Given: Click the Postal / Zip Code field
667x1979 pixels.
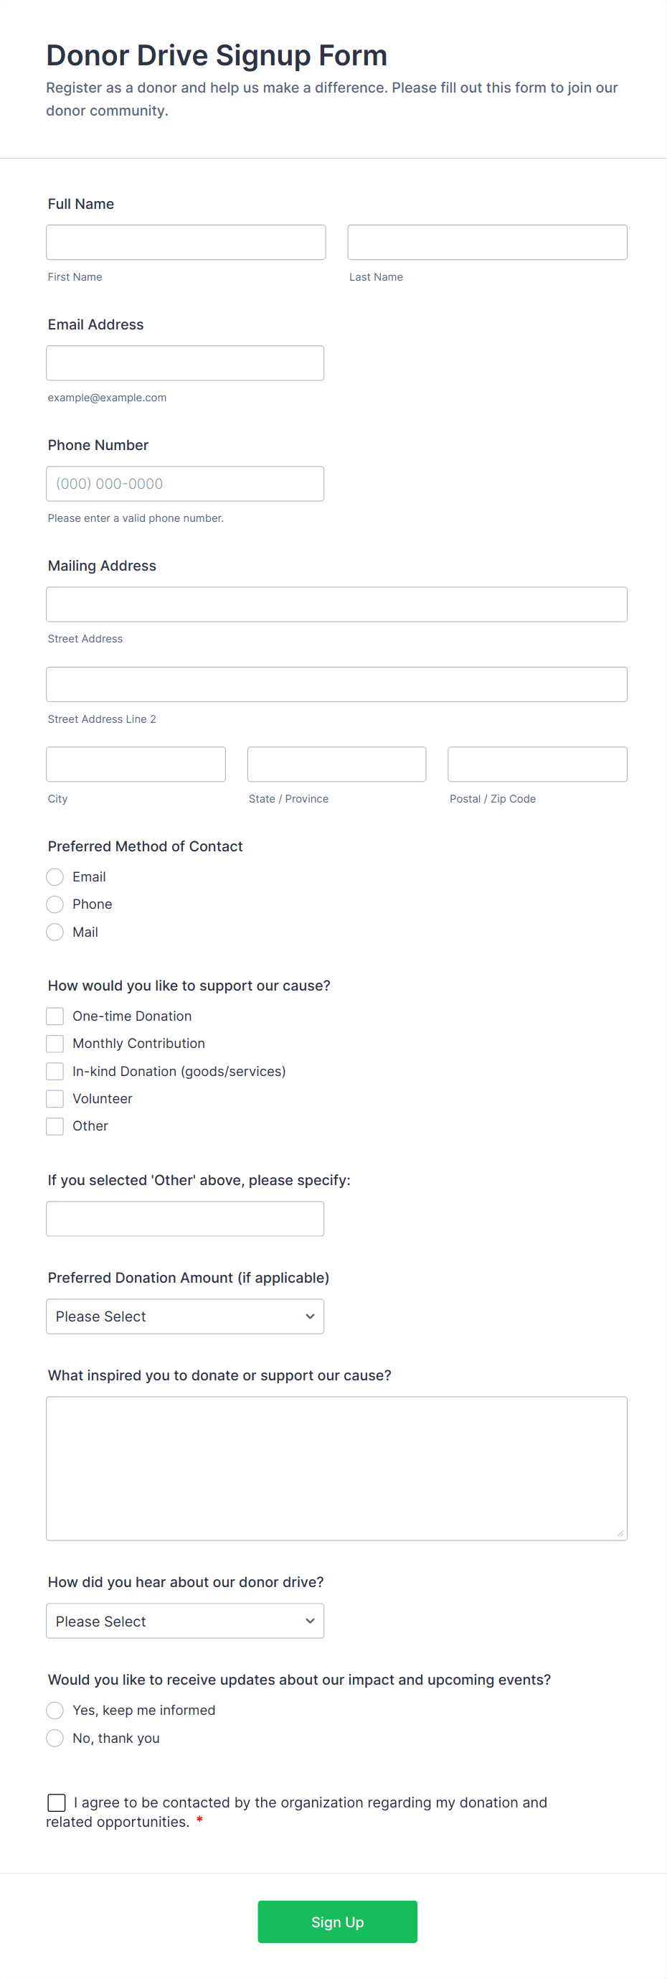Looking at the screenshot, I should pyautogui.click(x=536, y=764).
